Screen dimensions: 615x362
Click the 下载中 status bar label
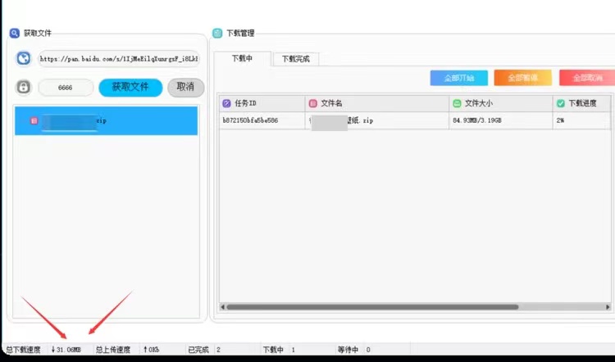point(273,350)
